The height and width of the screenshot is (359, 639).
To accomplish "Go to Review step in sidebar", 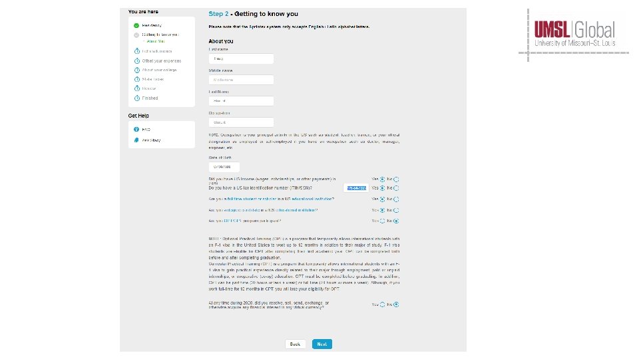I will (148, 88).
